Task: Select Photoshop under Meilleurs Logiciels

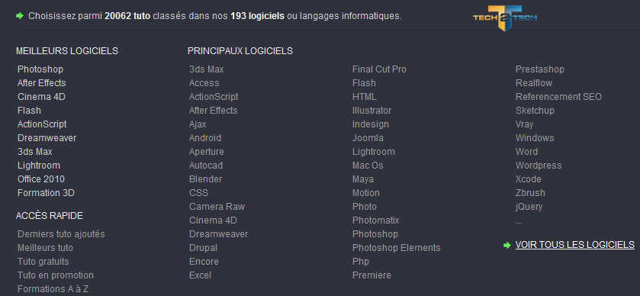Action: [40, 69]
